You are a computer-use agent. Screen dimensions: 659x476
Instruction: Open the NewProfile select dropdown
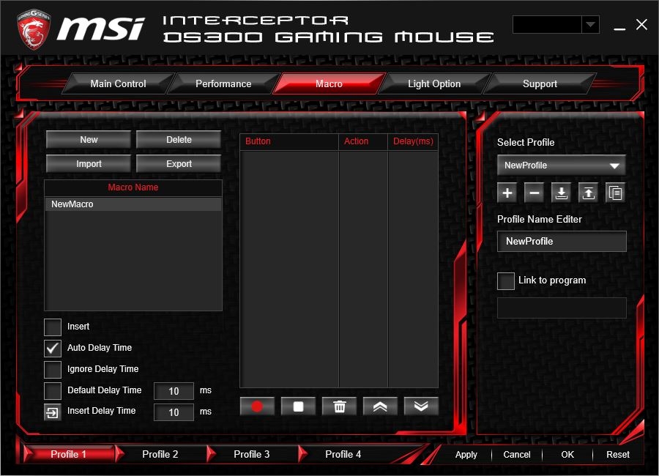click(562, 166)
